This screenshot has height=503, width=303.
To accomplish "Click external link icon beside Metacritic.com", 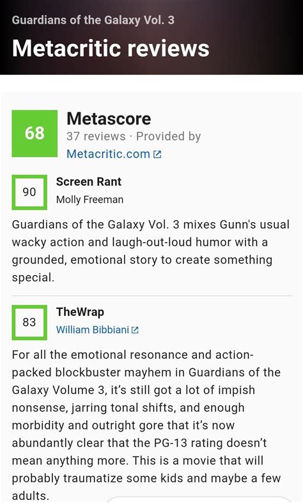I will pyautogui.click(x=157, y=154).
